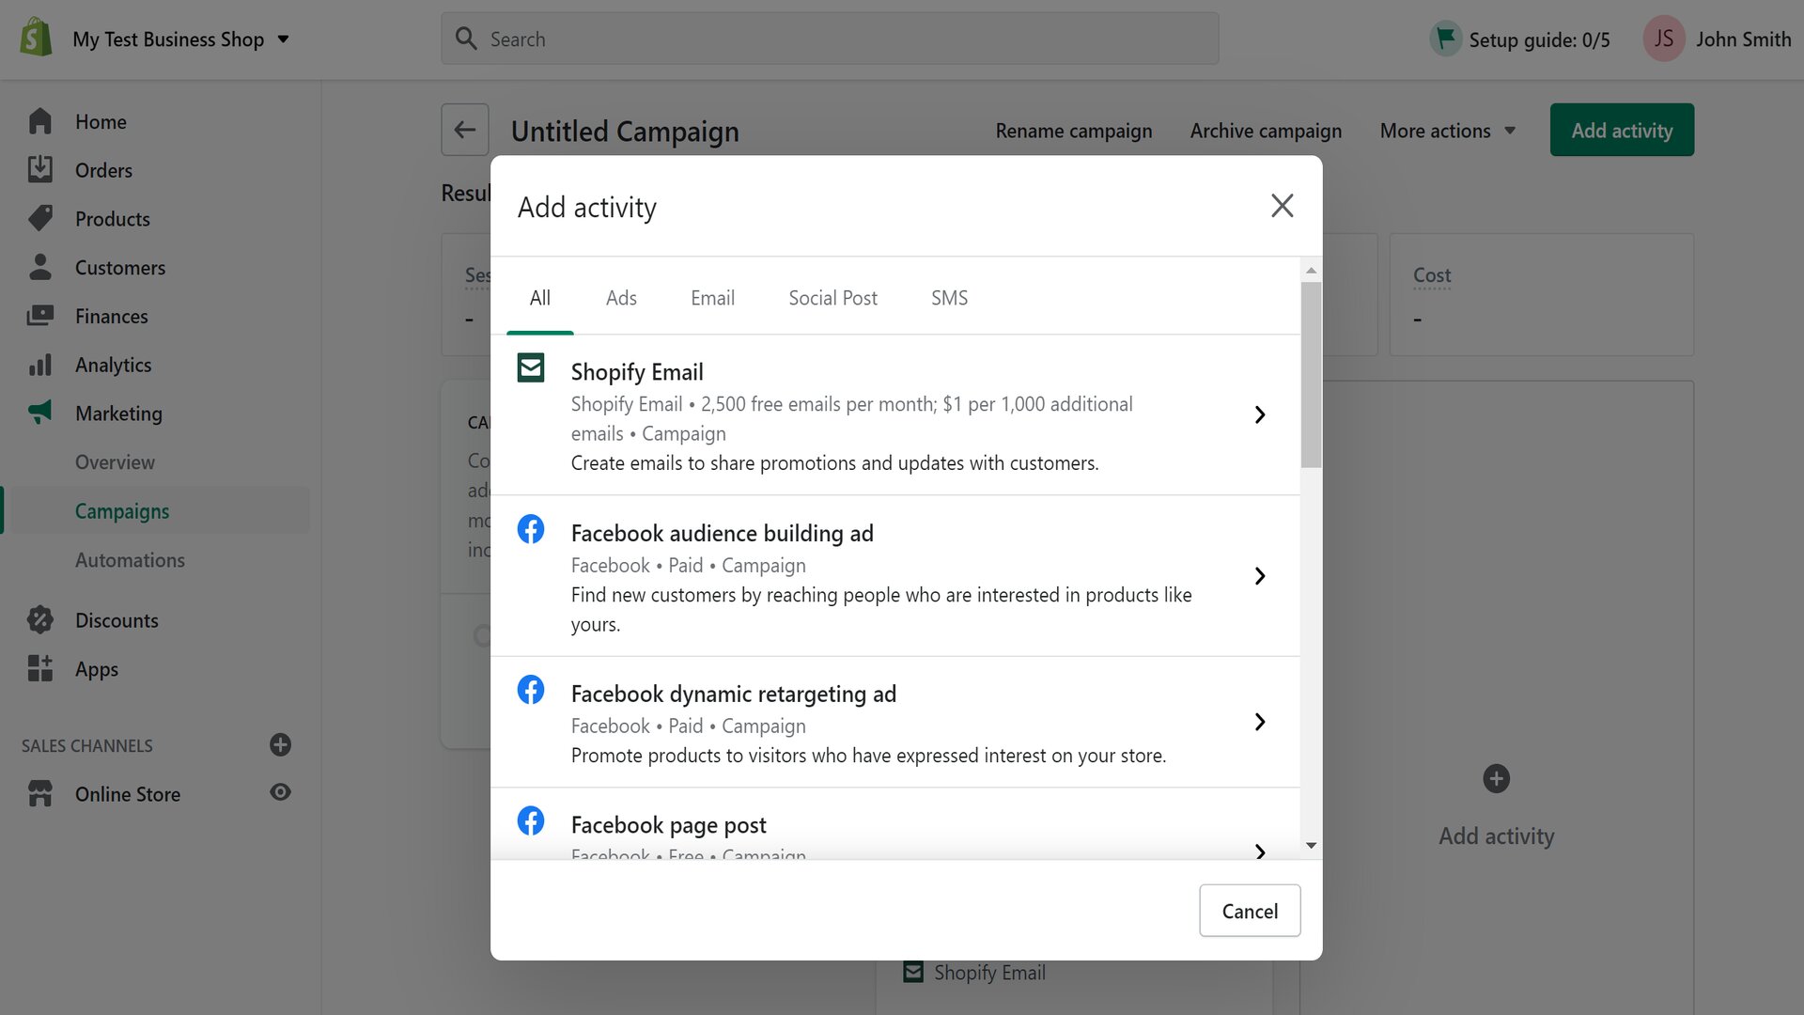Click the Shopify Email icon
The image size is (1804, 1015).
coord(530,367)
